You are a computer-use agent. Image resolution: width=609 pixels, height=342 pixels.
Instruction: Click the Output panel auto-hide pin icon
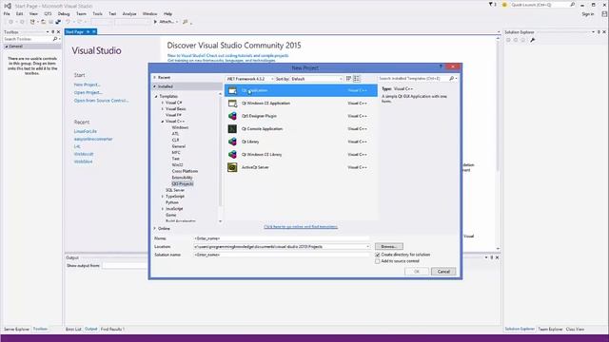(x=491, y=257)
